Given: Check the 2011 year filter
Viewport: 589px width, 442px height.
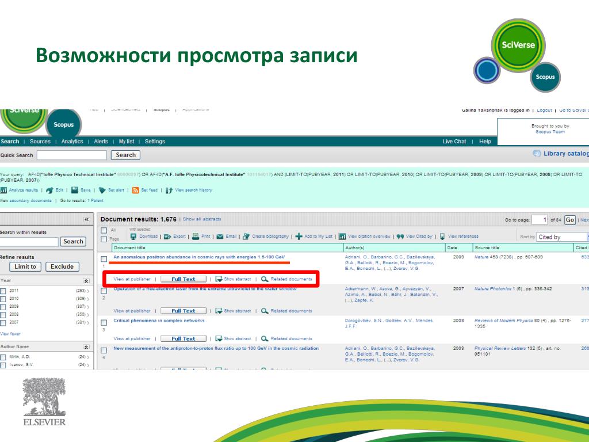Looking at the screenshot, I should coord(3,291).
